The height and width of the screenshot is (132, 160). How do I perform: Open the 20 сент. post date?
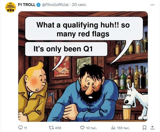click(x=79, y=5)
